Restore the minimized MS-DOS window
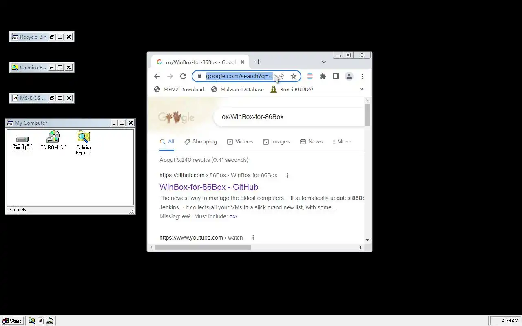Image resolution: width=522 pixels, height=326 pixels. click(x=52, y=98)
